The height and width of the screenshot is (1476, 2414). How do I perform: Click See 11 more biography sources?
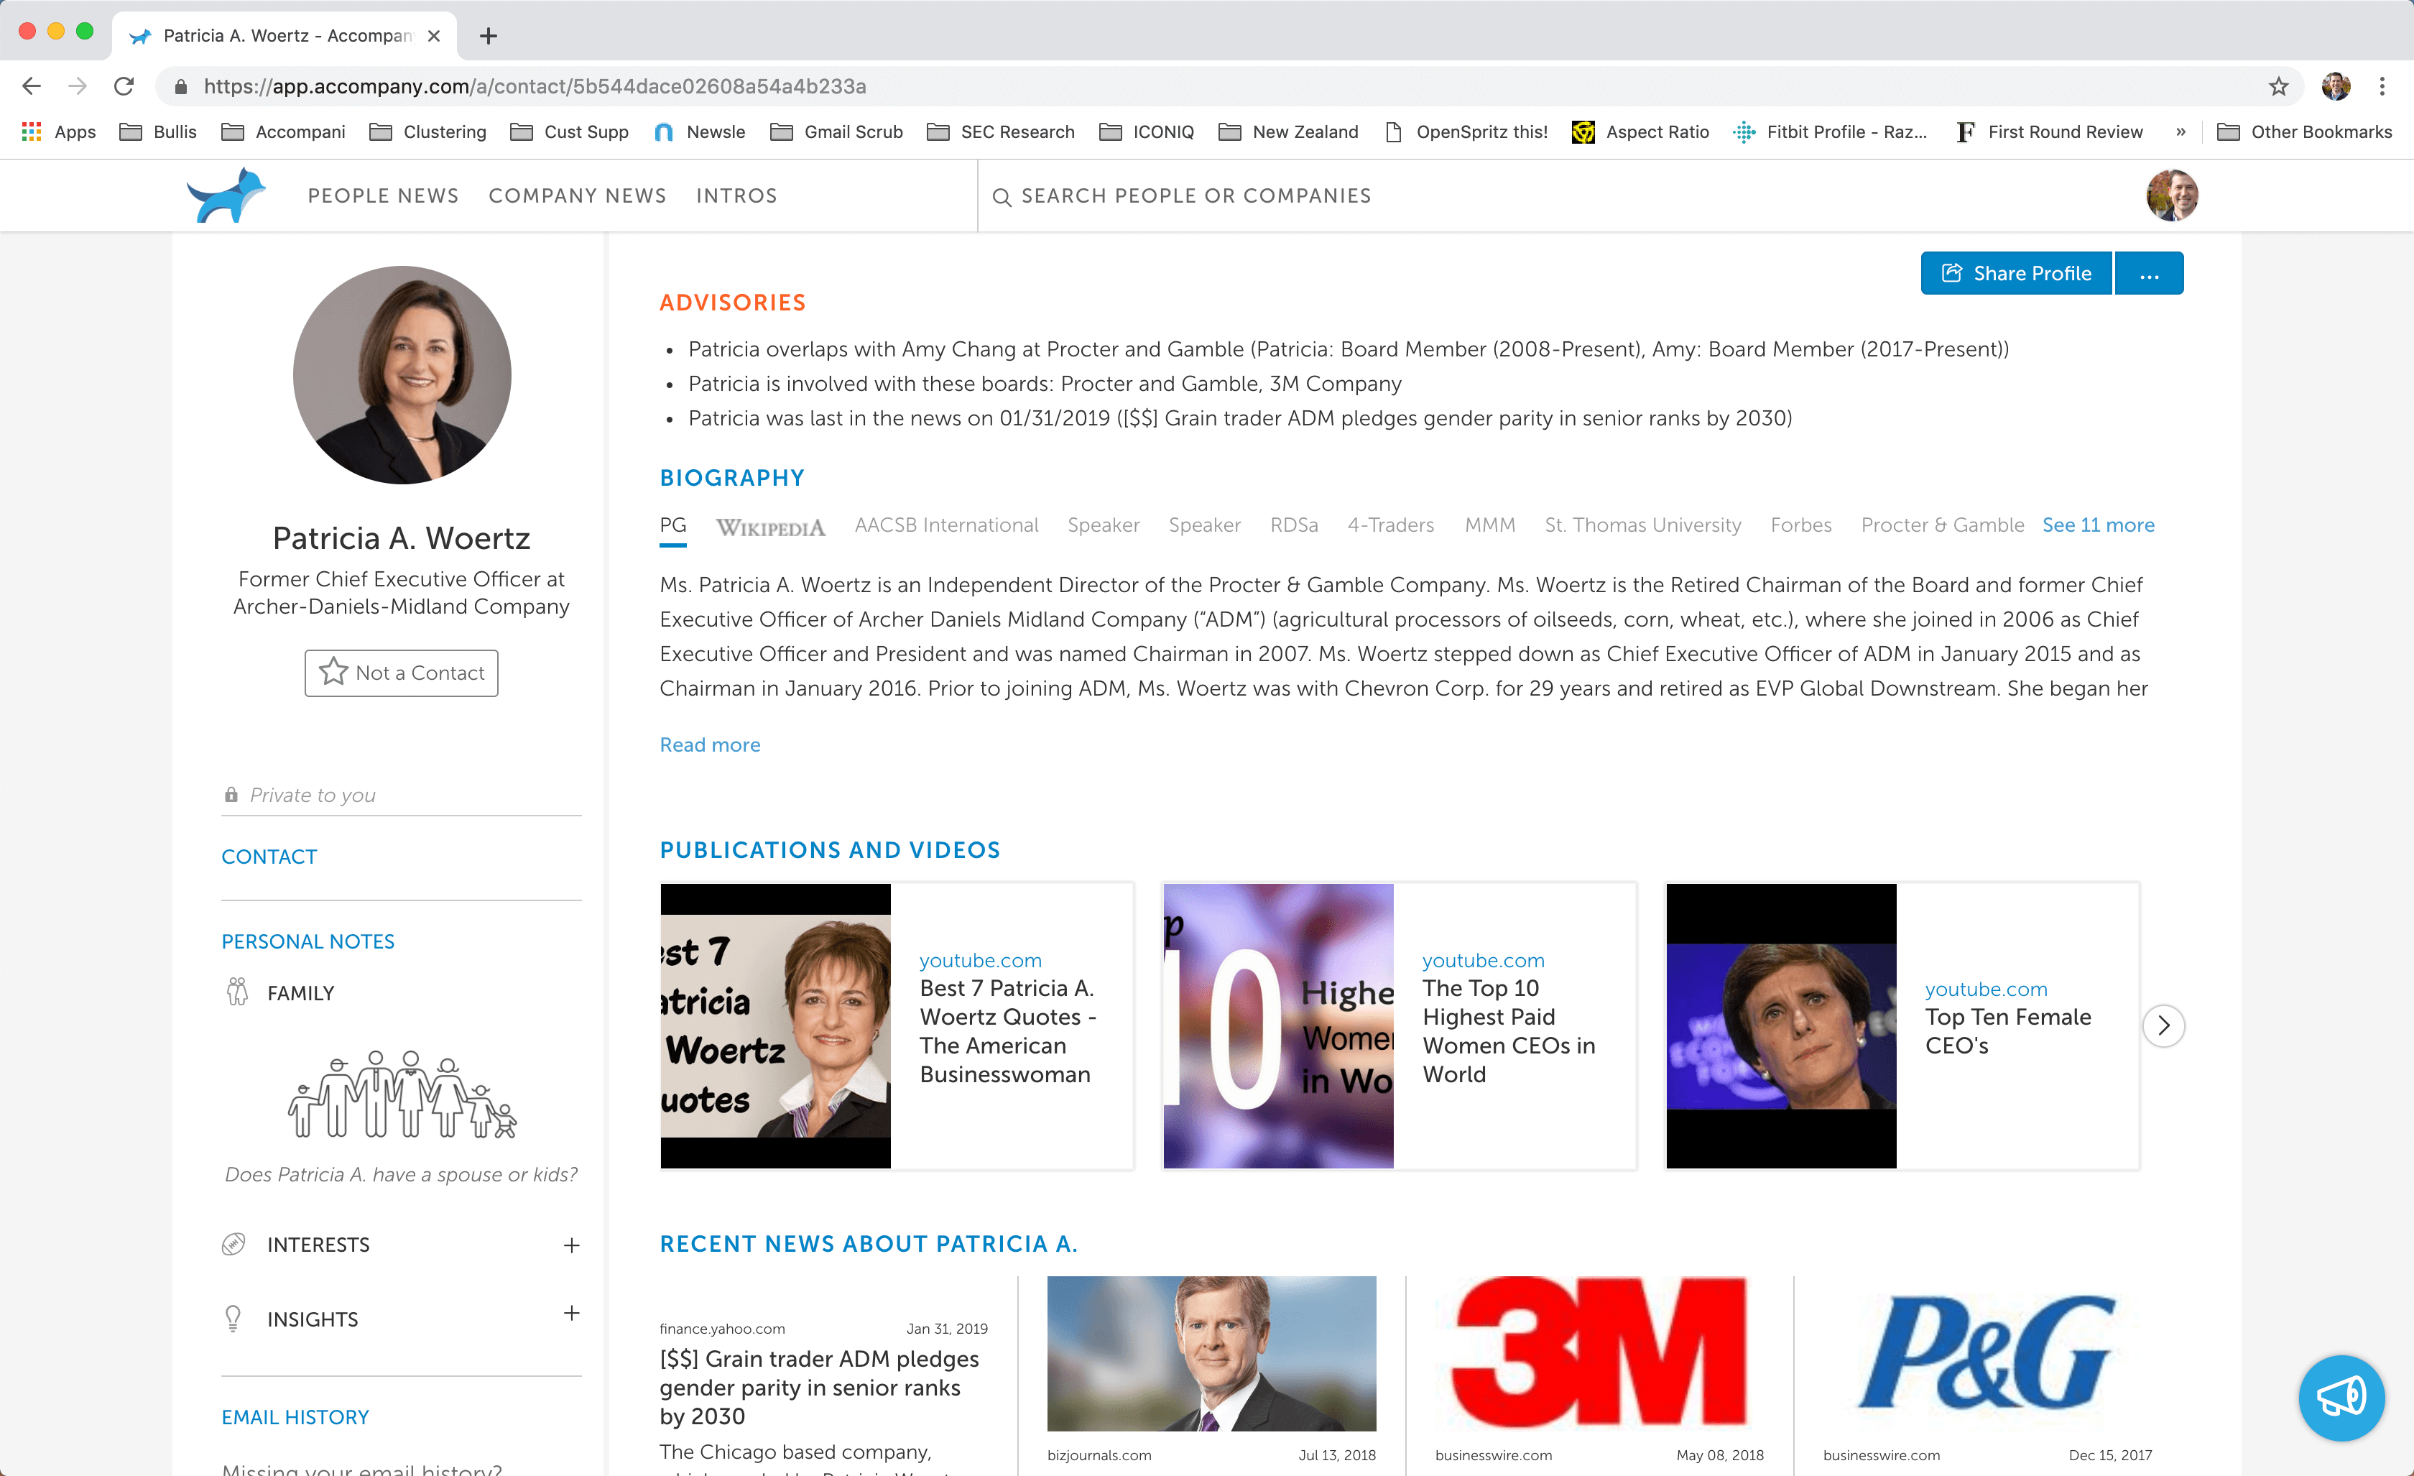tap(2098, 525)
